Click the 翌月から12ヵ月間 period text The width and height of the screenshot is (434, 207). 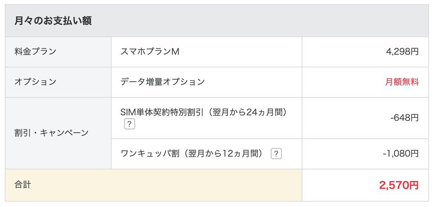click(x=223, y=154)
